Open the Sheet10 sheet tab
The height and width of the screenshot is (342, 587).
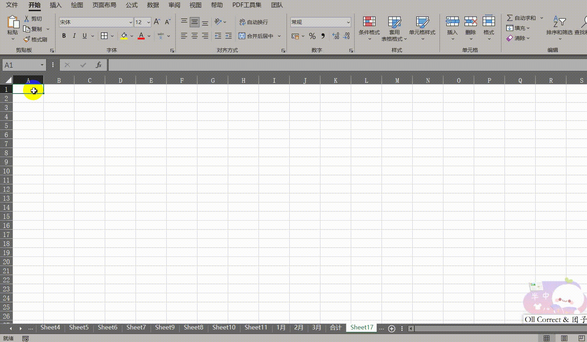click(x=224, y=327)
